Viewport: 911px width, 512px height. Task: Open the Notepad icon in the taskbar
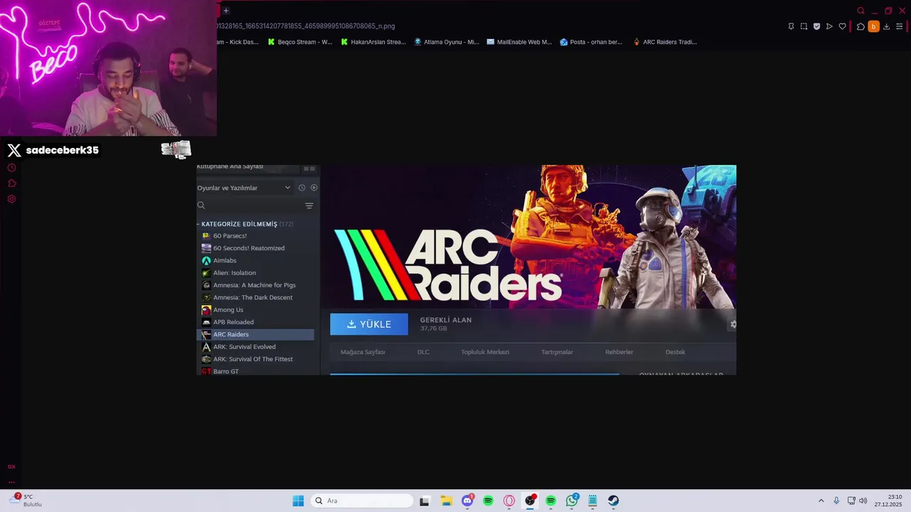(592, 501)
